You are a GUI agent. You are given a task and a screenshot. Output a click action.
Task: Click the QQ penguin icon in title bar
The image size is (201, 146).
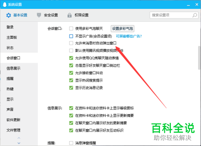pyautogui.click(x=5, y=4)
